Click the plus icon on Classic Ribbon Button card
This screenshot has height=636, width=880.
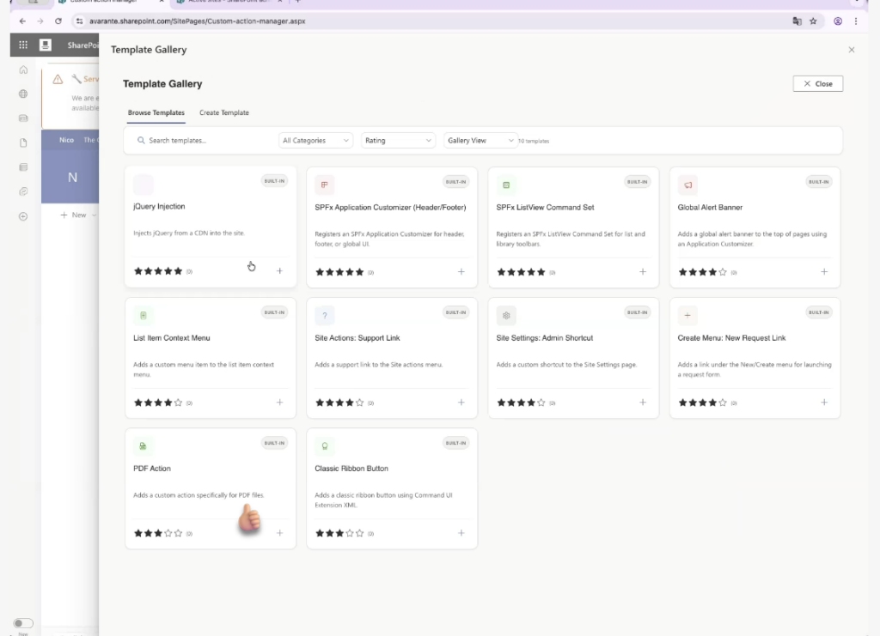(x=461, y=533)
